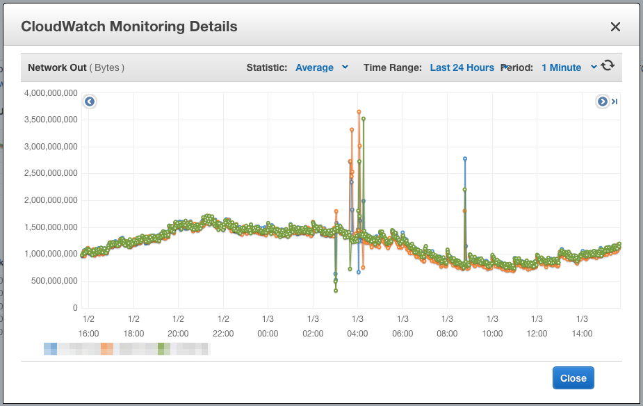Click the blue spike peak after 08:00
The height and width of the screenshot is (406, 643).
click(x=464, y=159)
